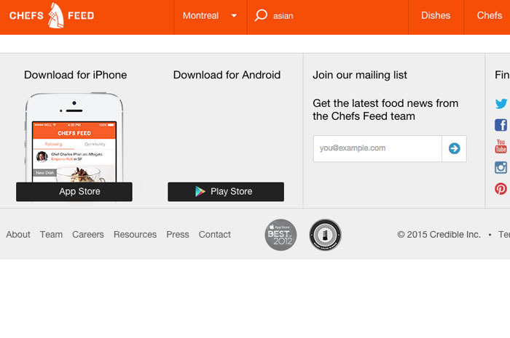Submit email with the arrow button

tap(454, 148)
